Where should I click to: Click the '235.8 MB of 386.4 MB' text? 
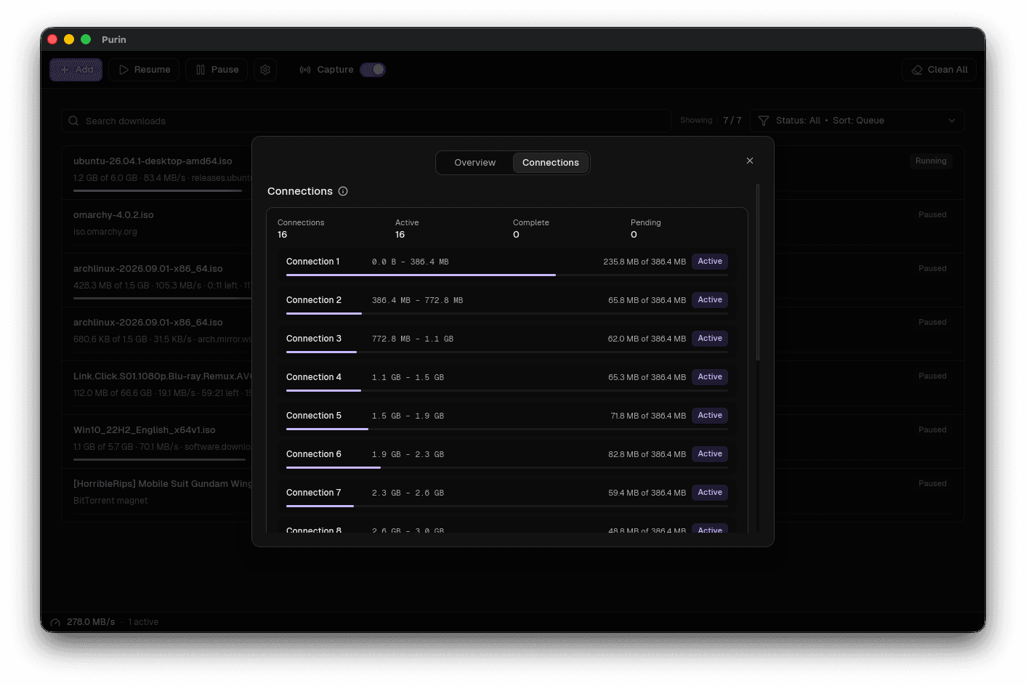(x=645, y=262)
